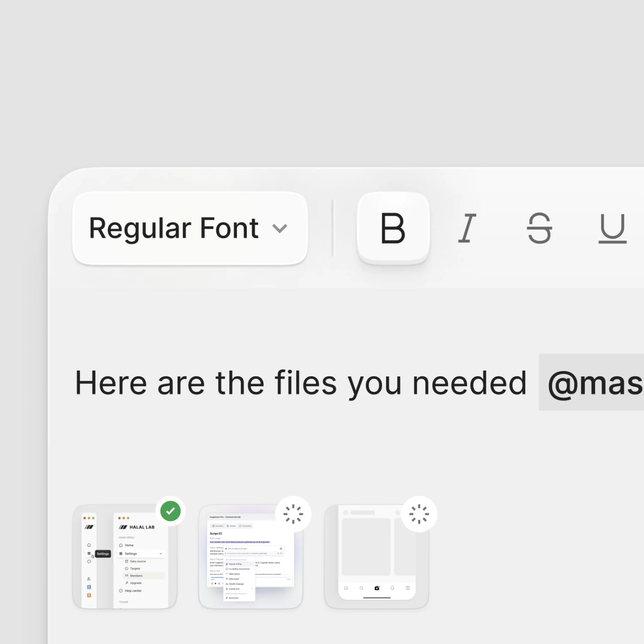The width and height of the screenshot is (644, 644).
Task: Open the Regular Font dropdown
Action: [x=190, y=228]
